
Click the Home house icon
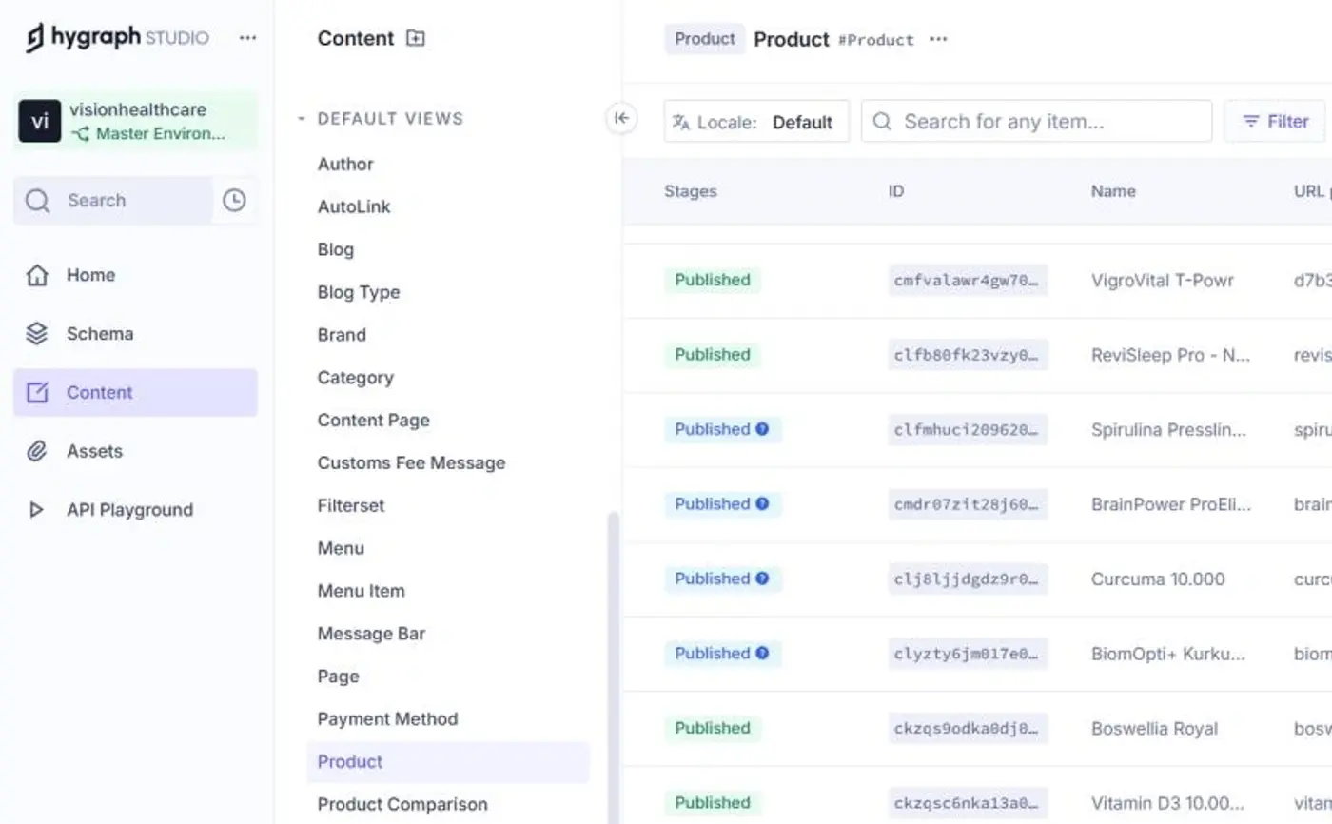(x=37, y=275)
